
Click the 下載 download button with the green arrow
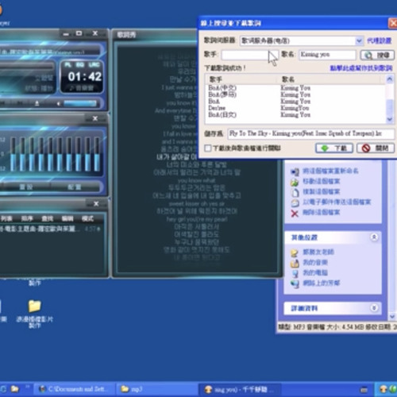334,148
